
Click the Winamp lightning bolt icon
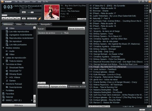coord(40,18)
